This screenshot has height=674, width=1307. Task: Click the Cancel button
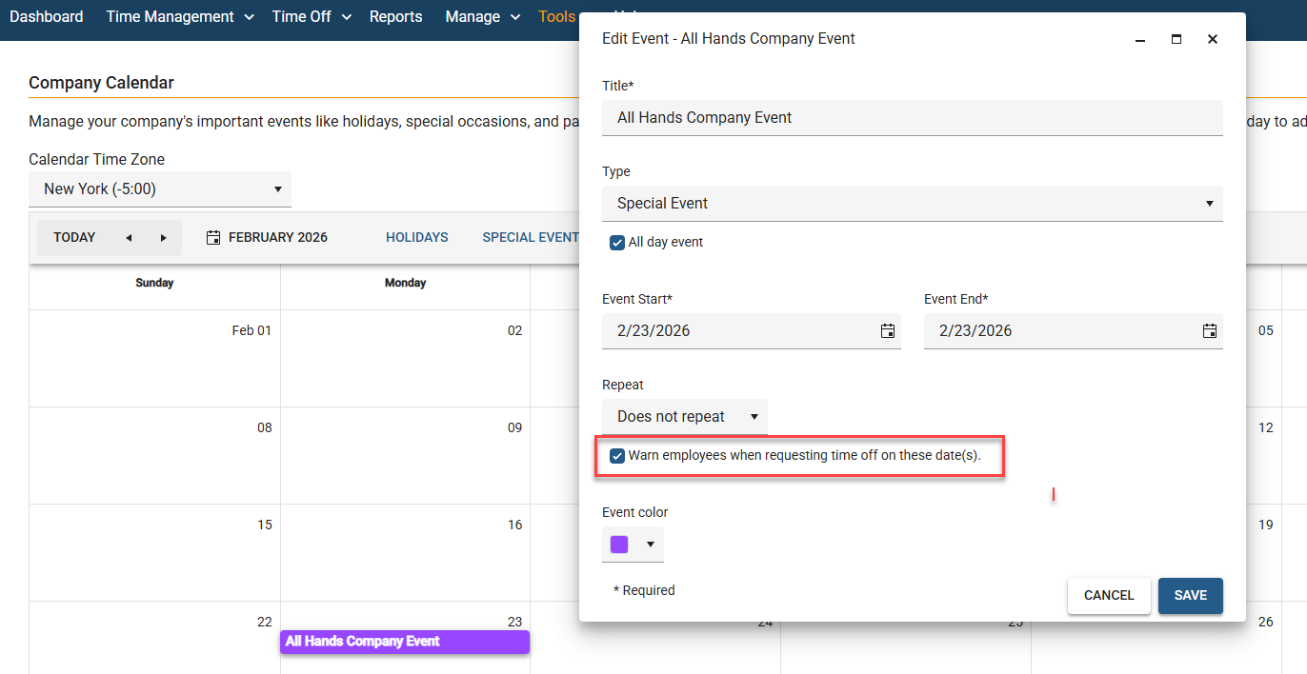pyautogui.click(x=1109, y=596)
